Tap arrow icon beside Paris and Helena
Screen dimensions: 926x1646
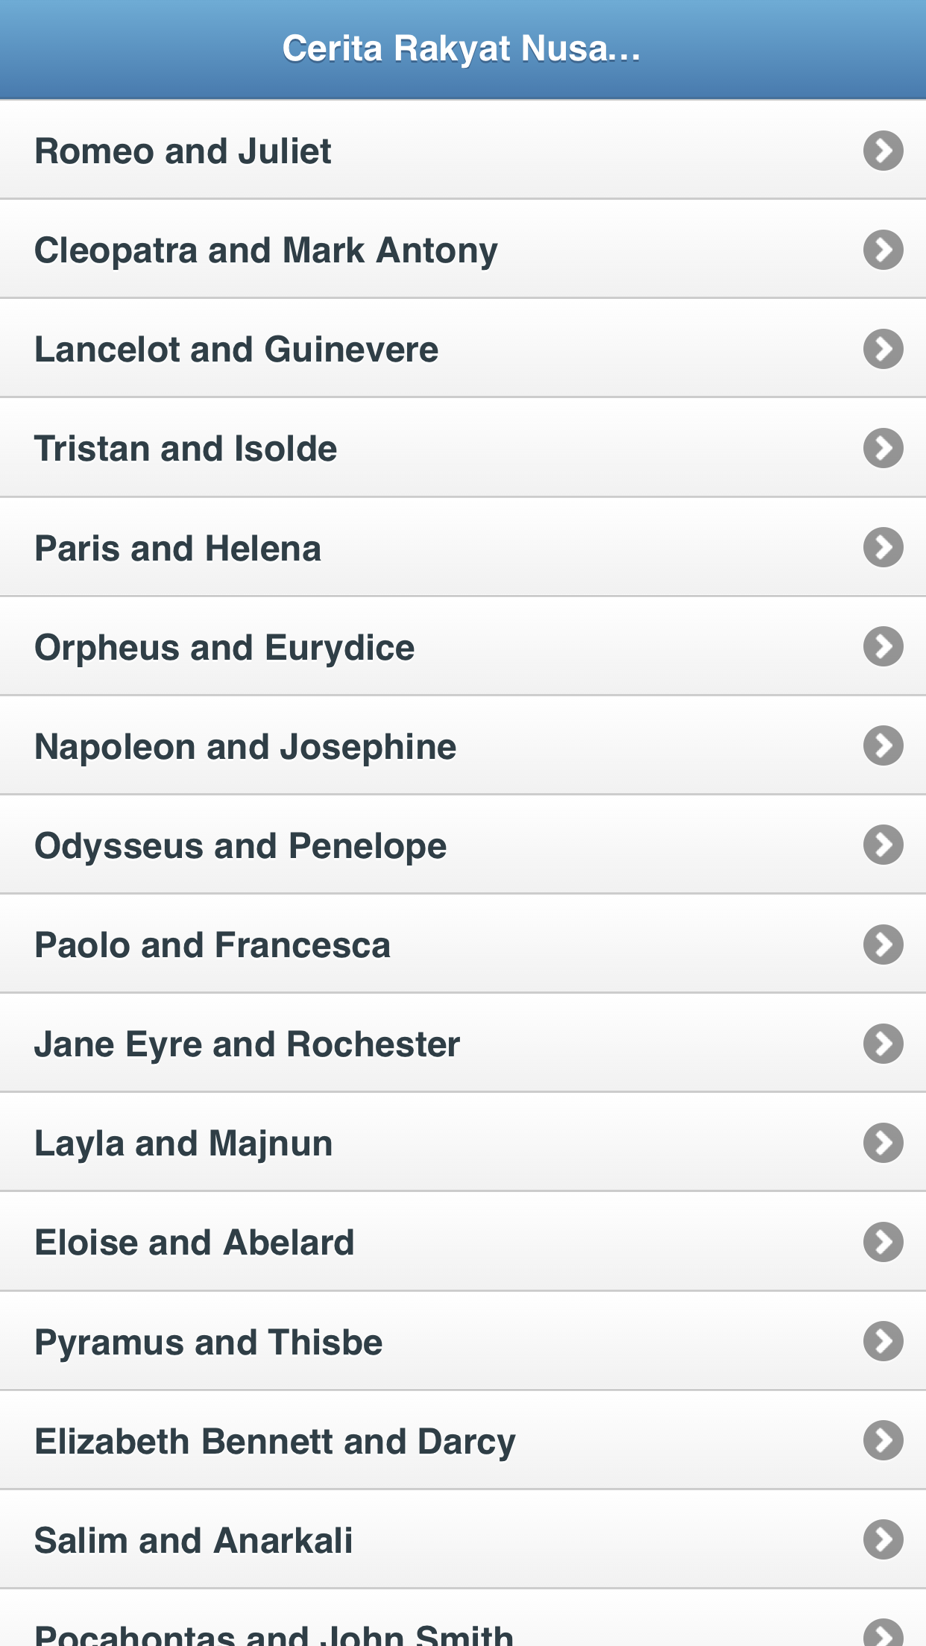tap(884, 547)
